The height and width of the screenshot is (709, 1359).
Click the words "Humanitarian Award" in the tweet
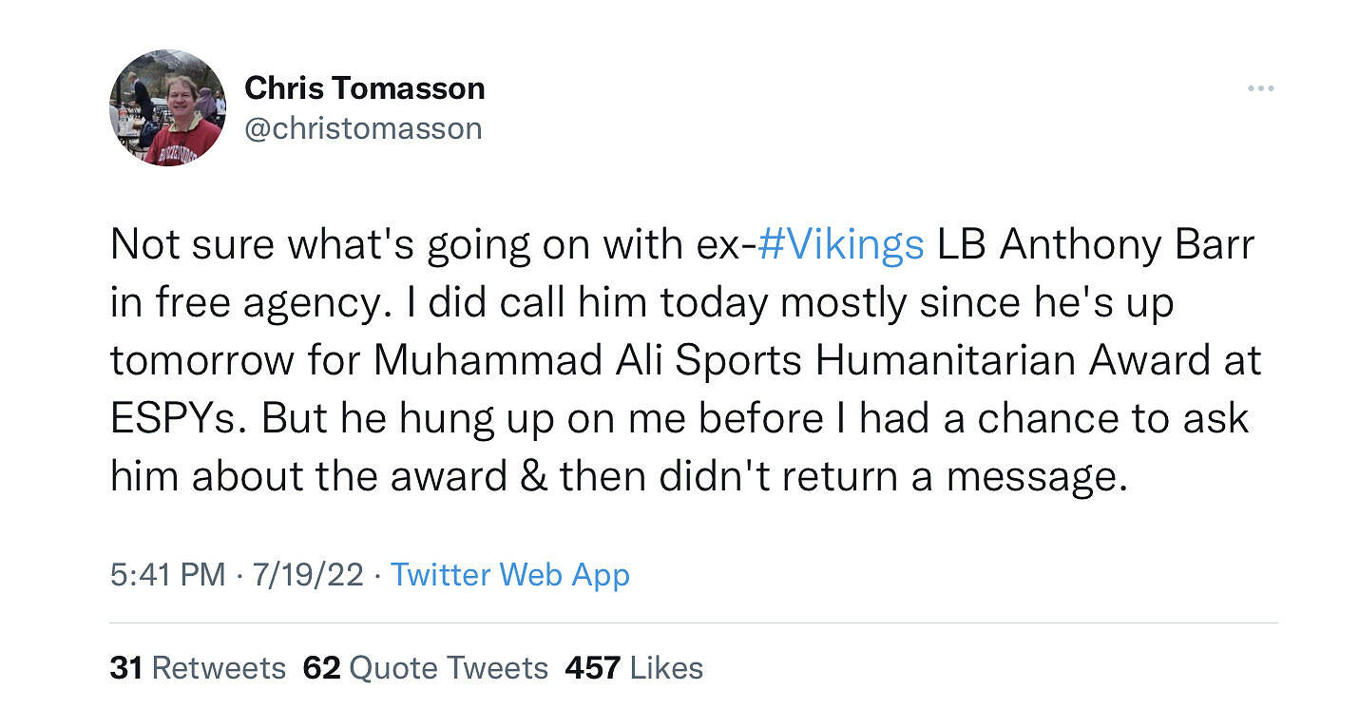pyautogui.click(x=1039, y=360)
